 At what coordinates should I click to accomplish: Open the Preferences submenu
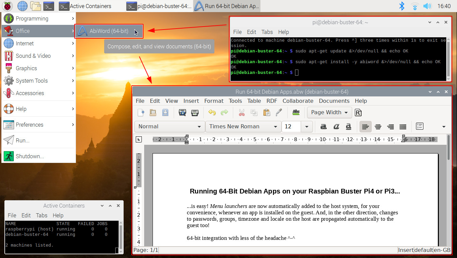click(x=39, y=125)
